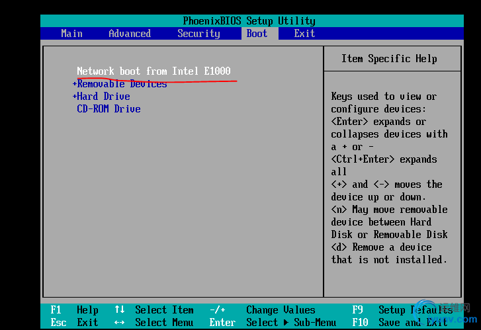Click the up-down arrows Select Item icon
This screenshot has width=481, height=330.
tap(120, 309)
